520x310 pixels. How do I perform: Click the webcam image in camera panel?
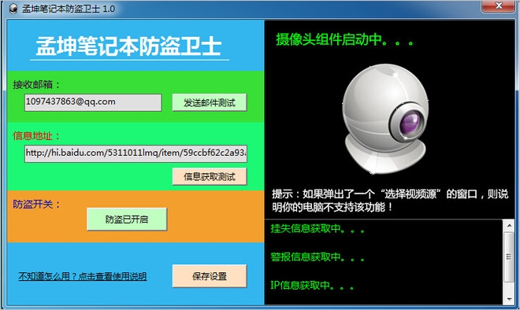(x=385, y=119)
